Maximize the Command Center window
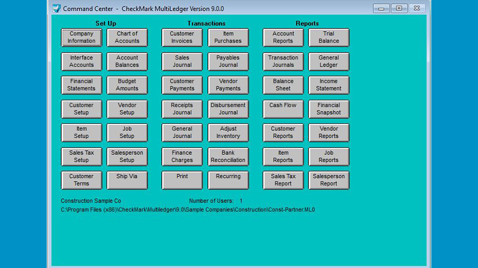478x268 pixels. [399, 9]
